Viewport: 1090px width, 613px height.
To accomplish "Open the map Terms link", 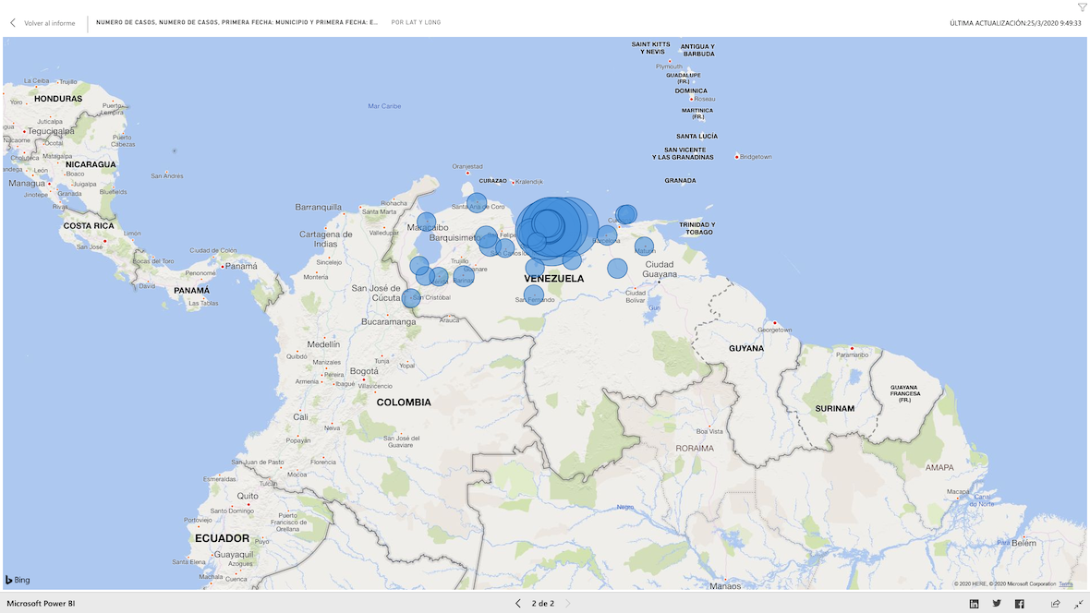I will click(x=1066, y=584).
